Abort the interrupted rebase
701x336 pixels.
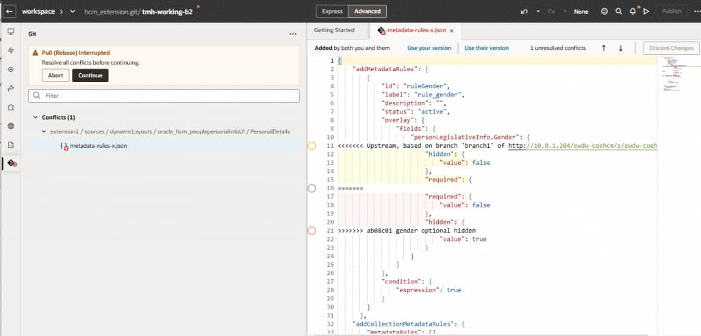(55, 75)
